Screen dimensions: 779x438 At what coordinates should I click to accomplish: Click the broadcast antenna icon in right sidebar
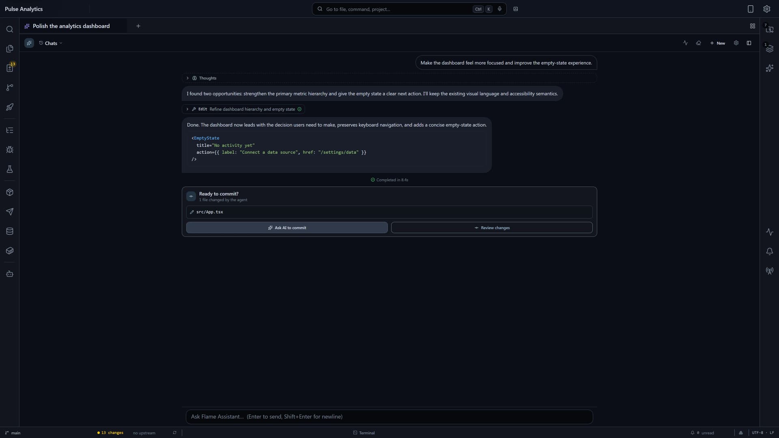(x=770, y=271)
